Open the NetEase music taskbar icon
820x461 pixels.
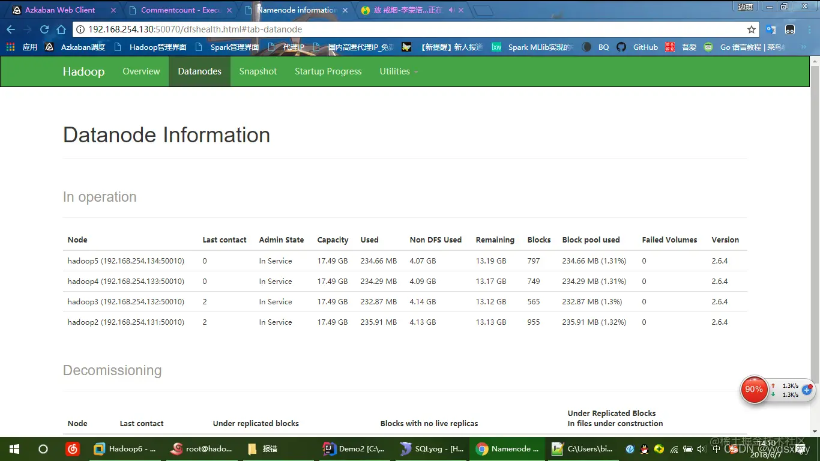pyautogui.click(x=72, y=449)
